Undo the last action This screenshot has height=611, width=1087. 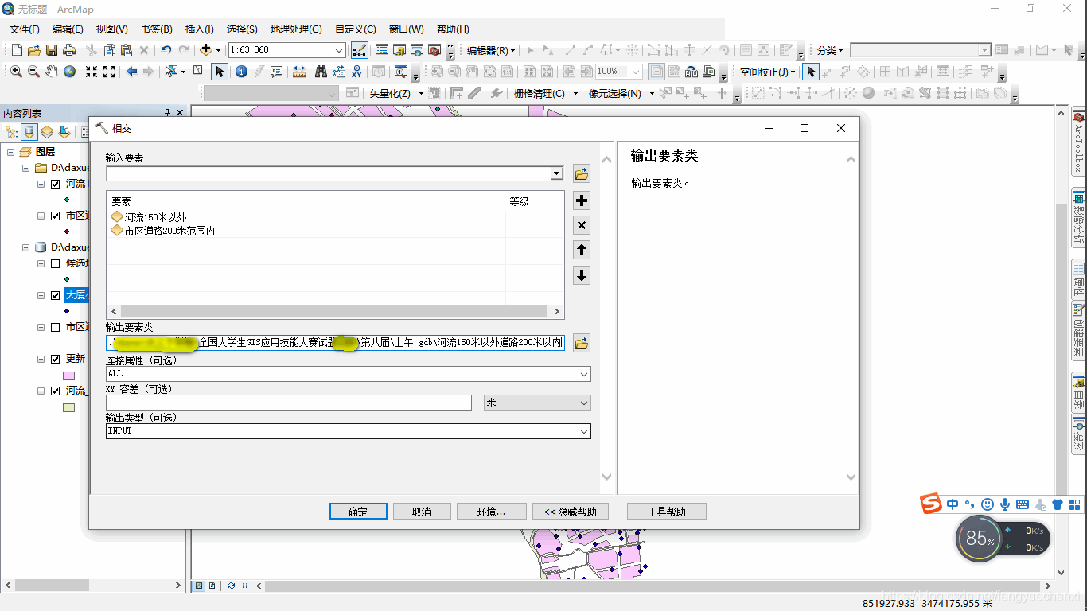[166, 50]
